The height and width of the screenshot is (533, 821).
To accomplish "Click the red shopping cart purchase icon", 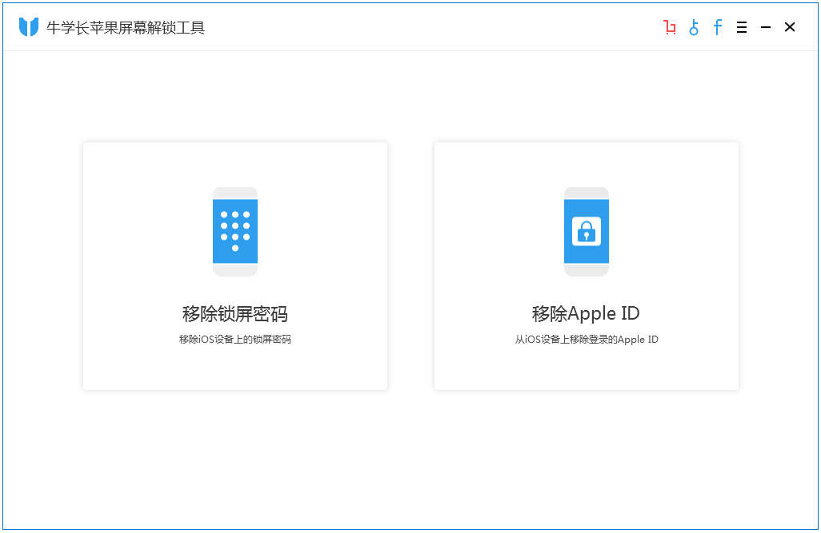I will point(670,28).
